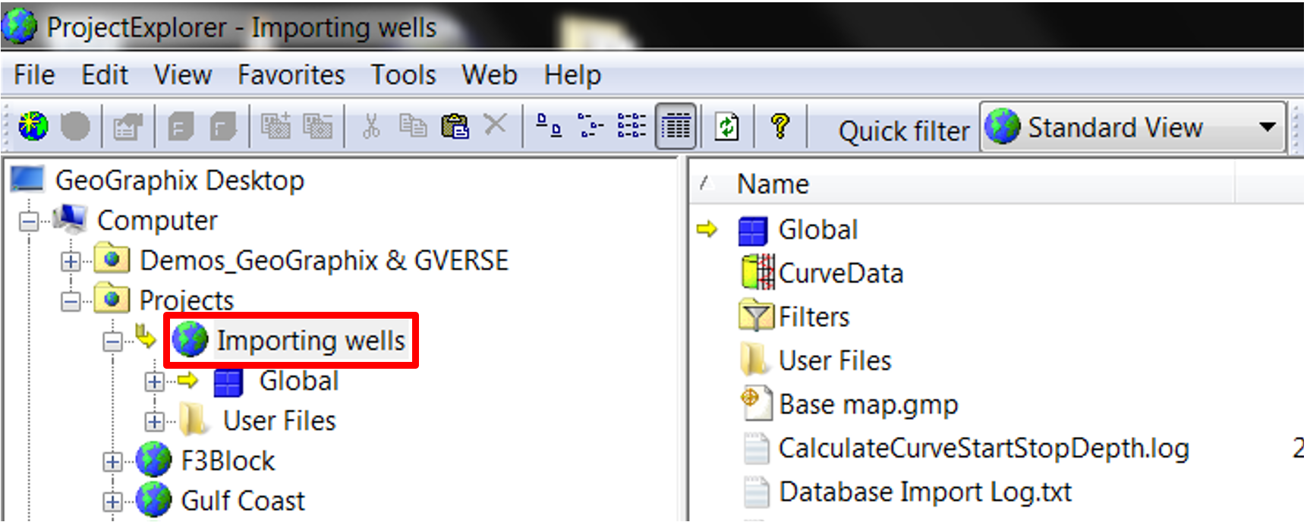Image resolution: width=1307 pixels, height=522 pixels.
Task: Select Global in the file list
Action: coord(818,230)
